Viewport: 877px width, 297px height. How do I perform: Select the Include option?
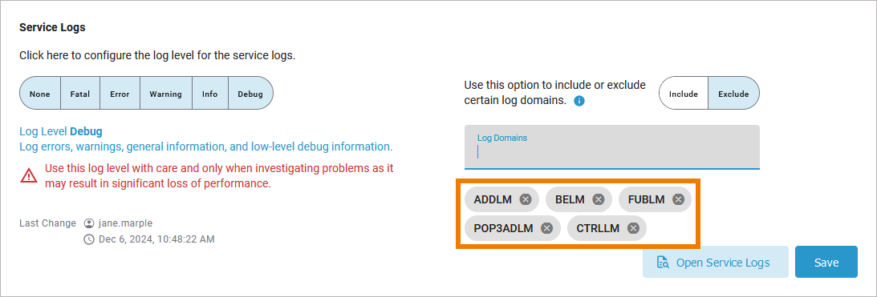point(684,94)
